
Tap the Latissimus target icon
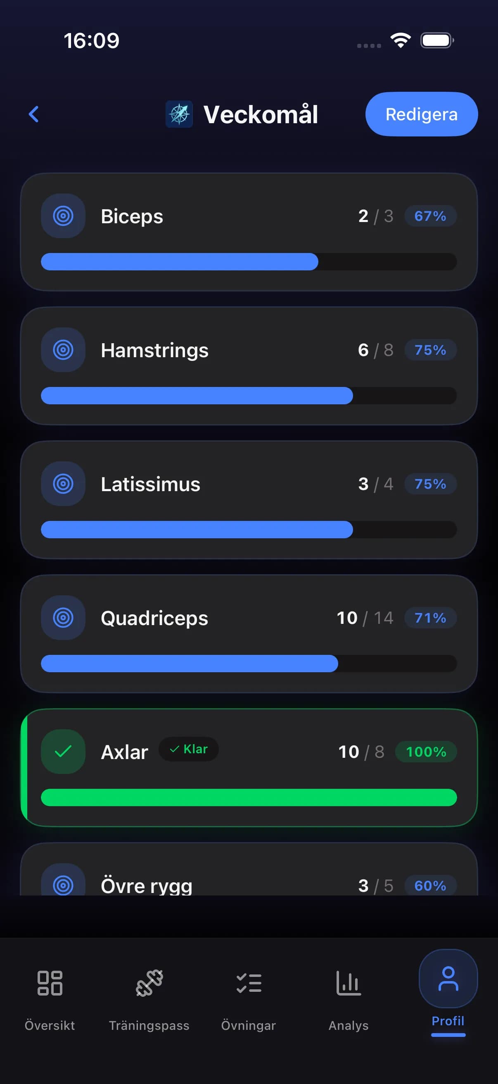pyautogui.click(x=63, y=484)
